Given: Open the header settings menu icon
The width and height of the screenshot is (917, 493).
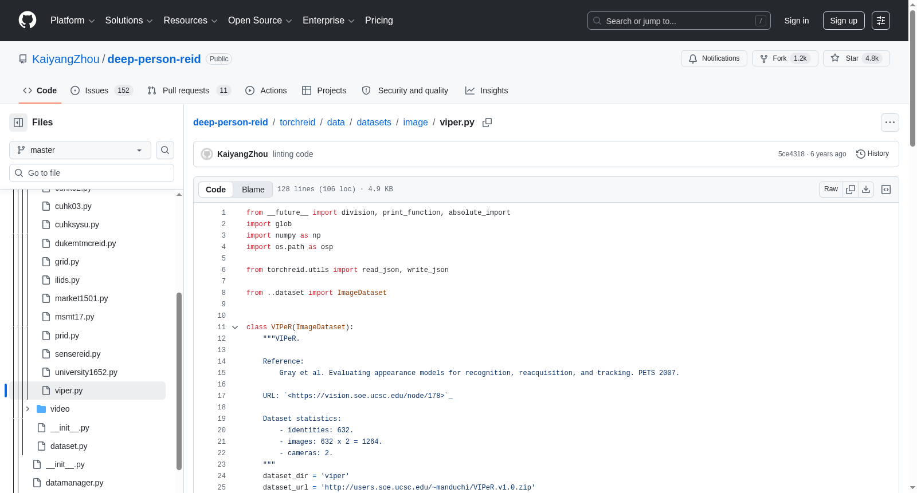Looking at the screenshot, I should (881, 21).
